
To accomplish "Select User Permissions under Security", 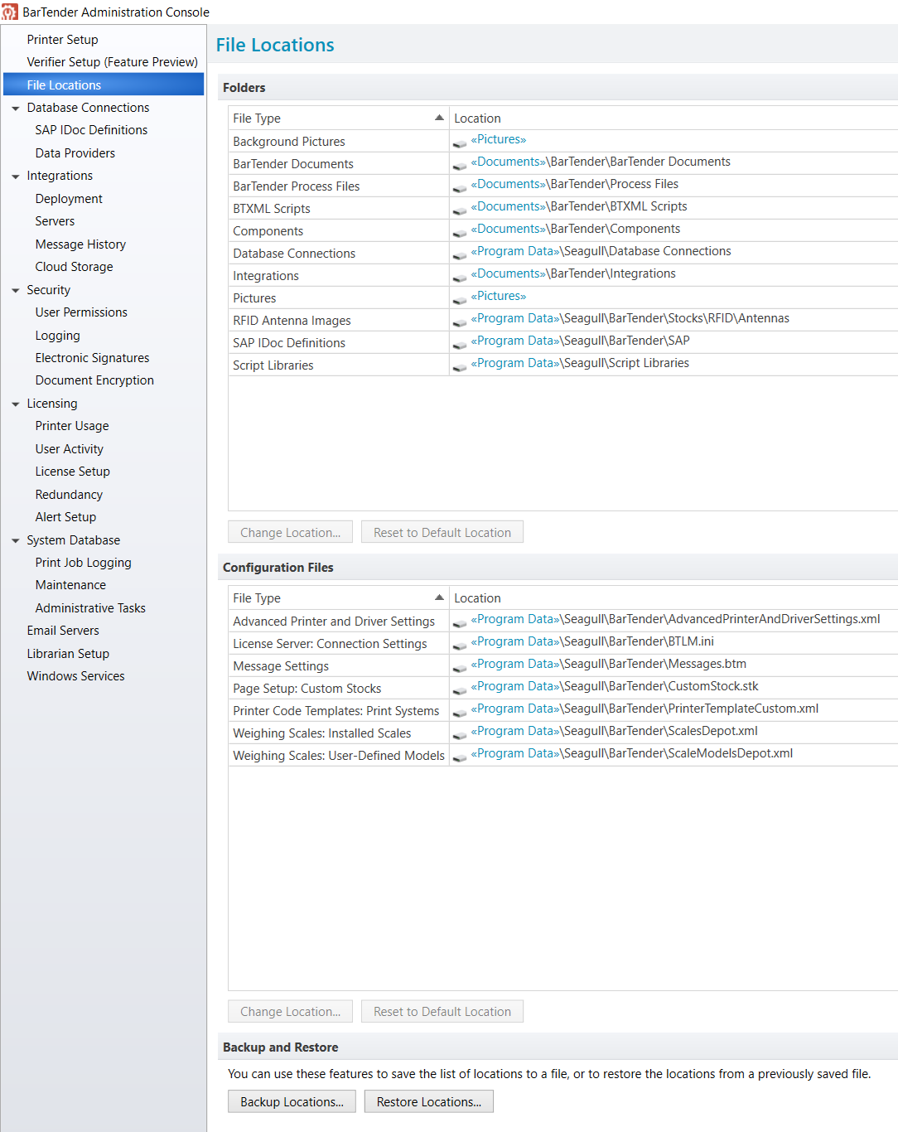I will pyautogui.click(x=81, y=312).
